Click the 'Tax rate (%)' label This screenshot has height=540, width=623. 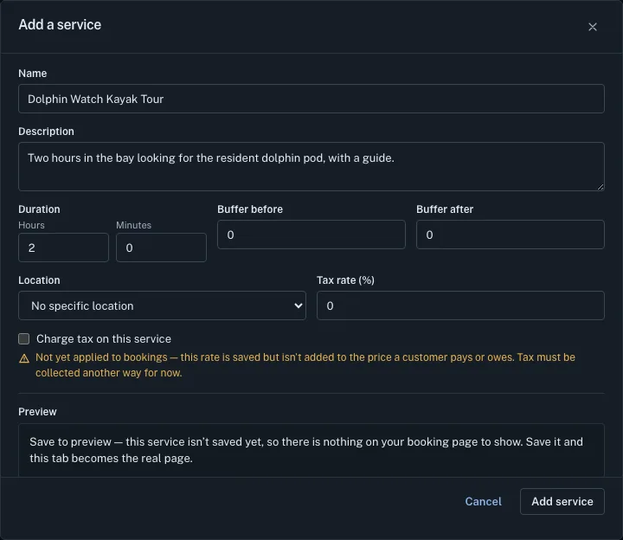pyautogui.click(x=345, y=280)
